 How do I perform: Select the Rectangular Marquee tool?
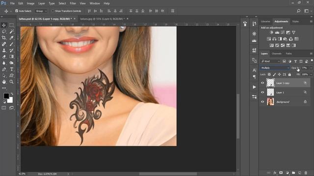point(11,25)
